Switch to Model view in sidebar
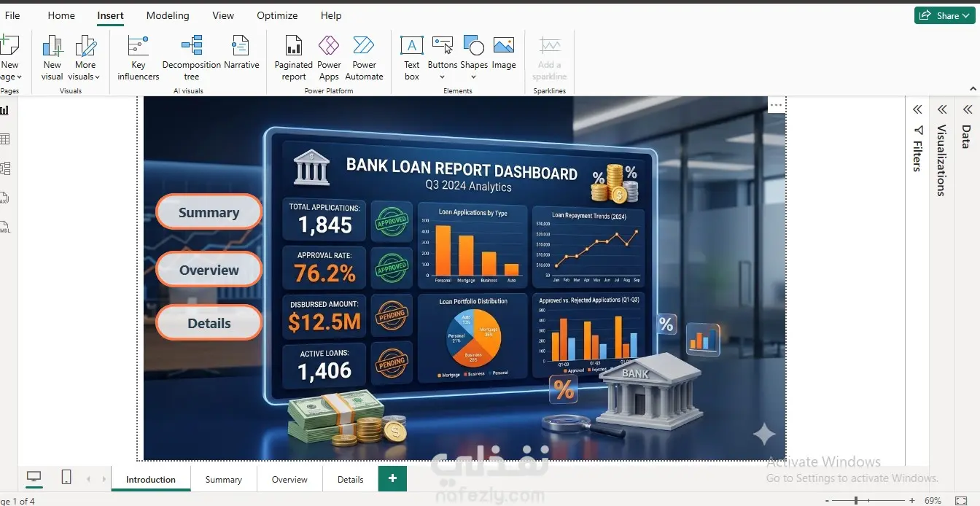This screenshot has width=980, height=506. (4, 168)
